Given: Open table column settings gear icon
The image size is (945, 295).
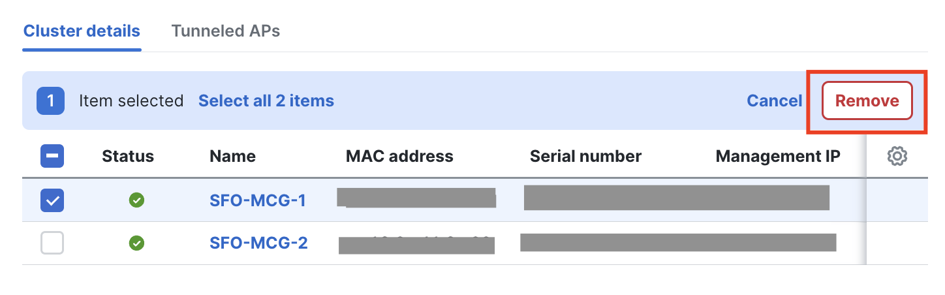Looking at the screenshot, I should click(x=897, y=156).
